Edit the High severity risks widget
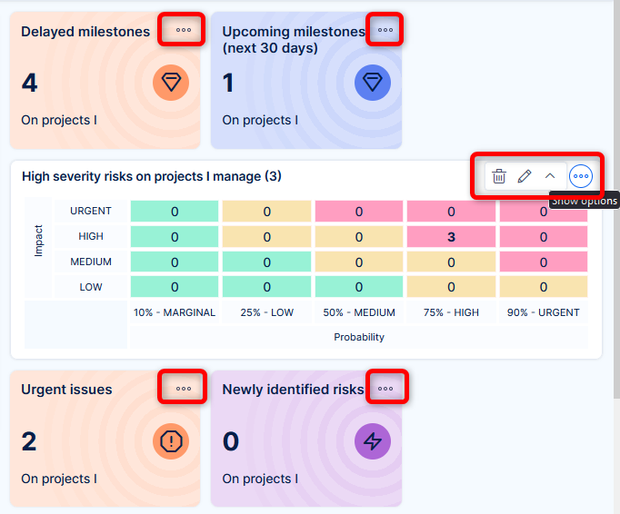 coord(525,176)
